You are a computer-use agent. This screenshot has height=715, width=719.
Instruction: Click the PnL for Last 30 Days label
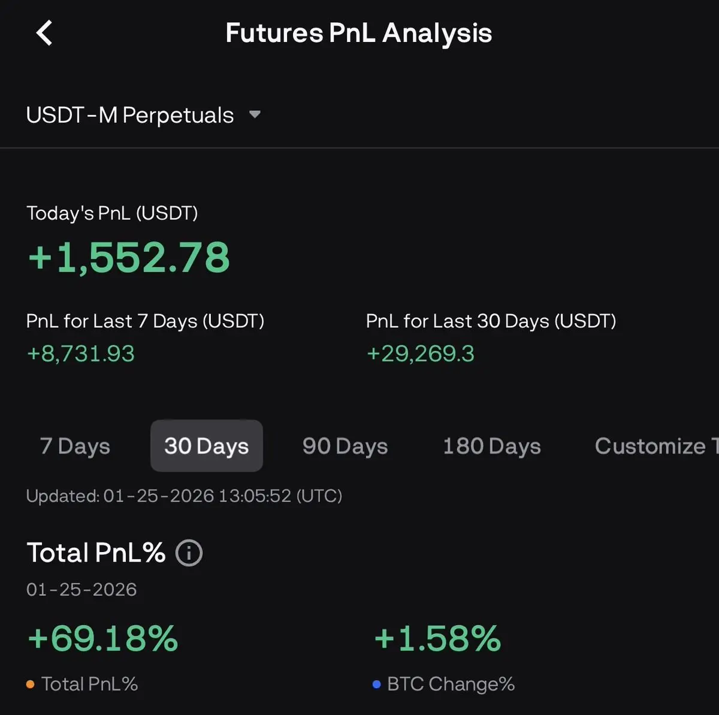[491, 321]
